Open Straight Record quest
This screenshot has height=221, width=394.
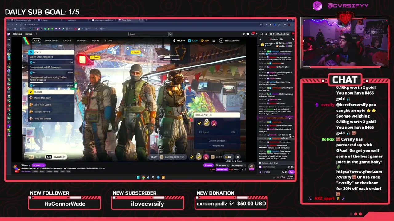(x=51, y=112)
